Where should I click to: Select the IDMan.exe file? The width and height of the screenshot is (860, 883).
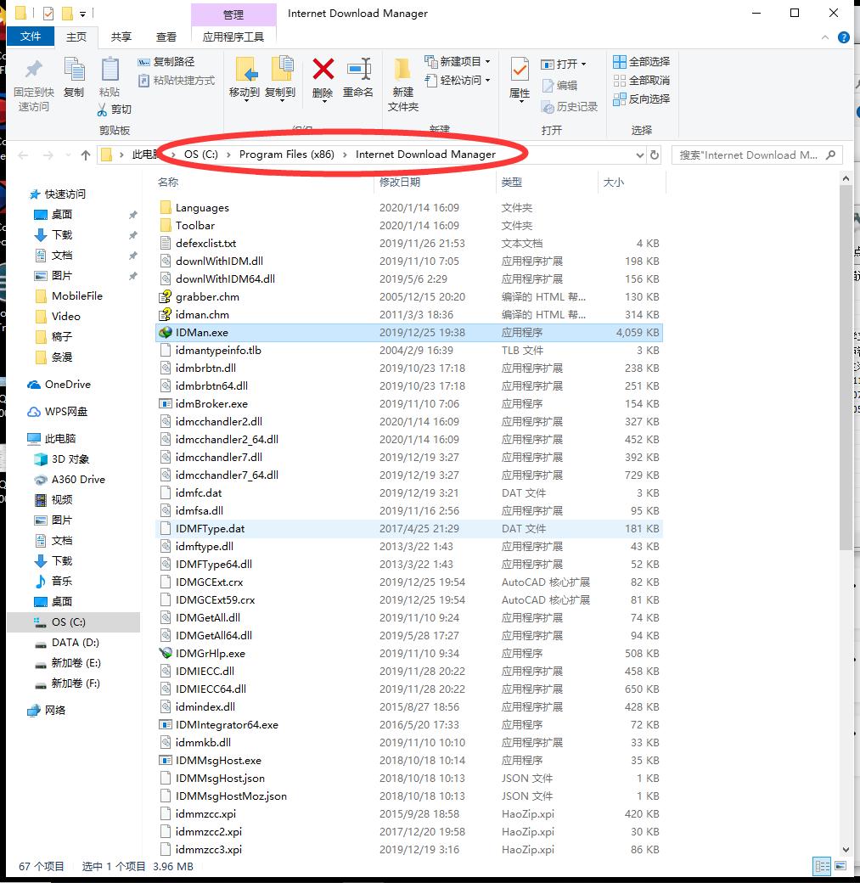pos(409,333)
